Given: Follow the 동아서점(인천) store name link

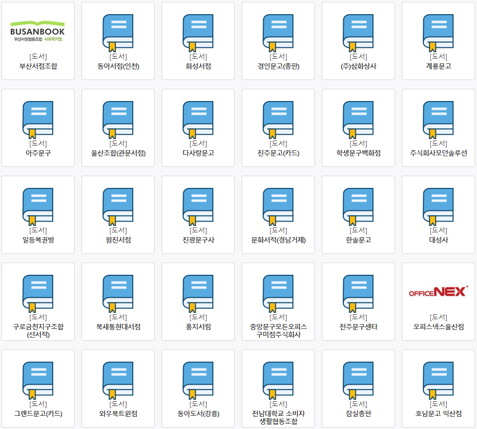Looking at the screenshot, I should (118, 66).
